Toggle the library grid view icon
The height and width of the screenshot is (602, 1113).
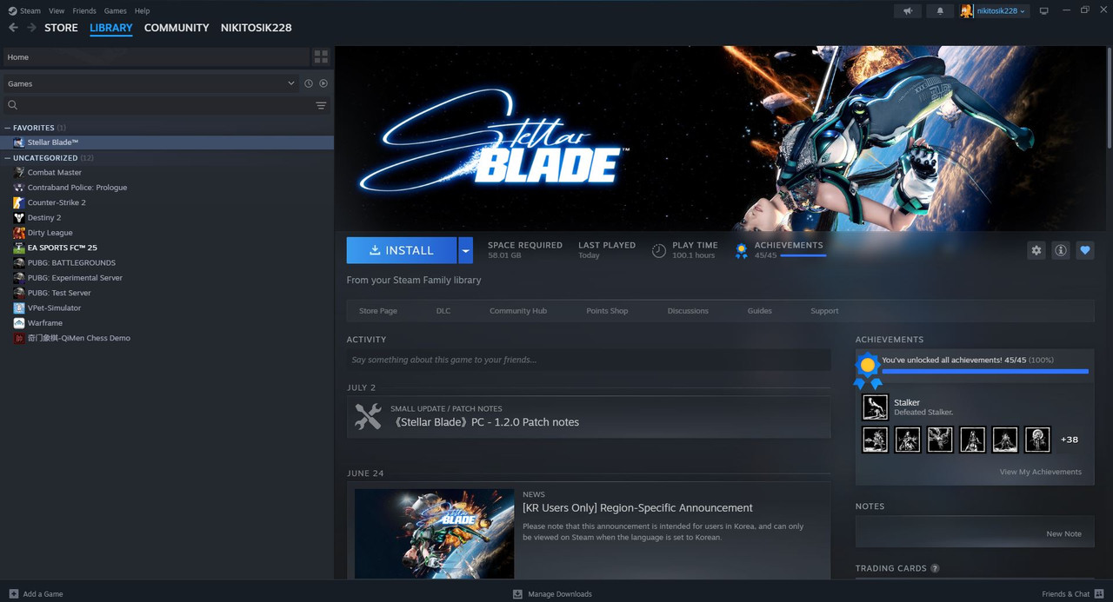[321, 57]
